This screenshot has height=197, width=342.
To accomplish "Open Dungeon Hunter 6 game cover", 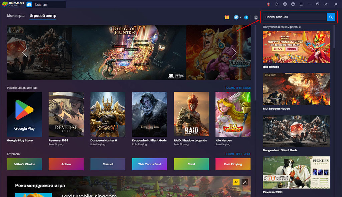I will (108, 114).
